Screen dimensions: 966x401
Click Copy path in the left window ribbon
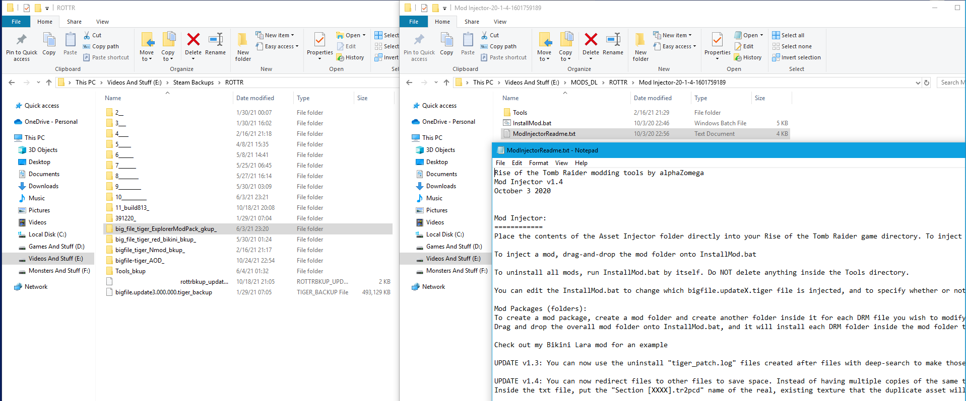pos(105,46)
